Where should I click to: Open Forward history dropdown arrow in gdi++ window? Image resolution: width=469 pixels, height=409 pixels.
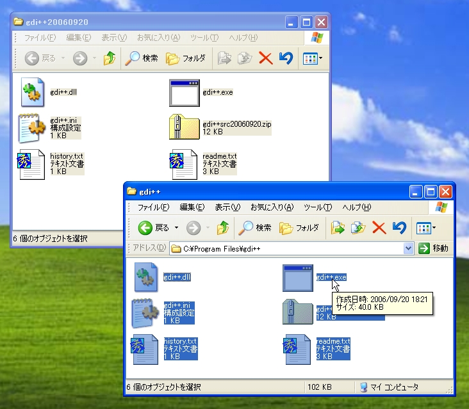pos(208,228)
